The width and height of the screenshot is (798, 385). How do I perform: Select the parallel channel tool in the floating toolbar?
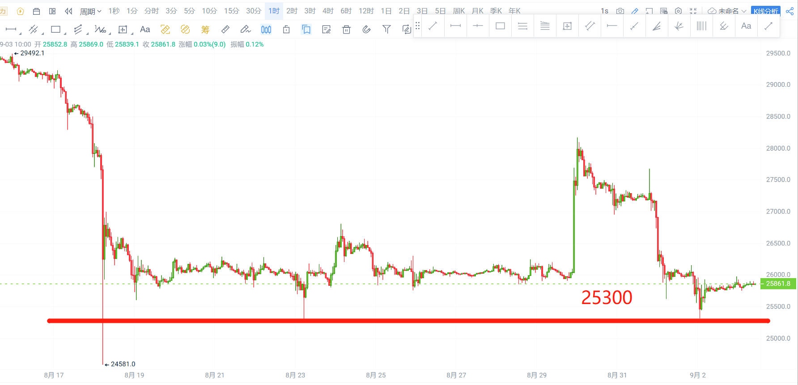590,26
